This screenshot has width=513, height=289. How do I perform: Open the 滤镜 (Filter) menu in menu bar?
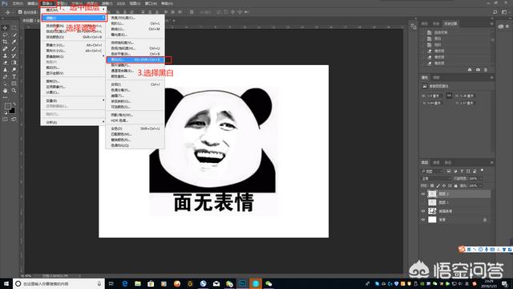pyautogui.click(x=107, y=3)
